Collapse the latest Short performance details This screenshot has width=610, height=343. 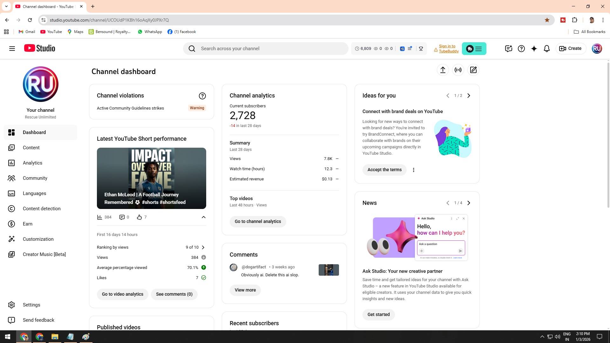tap(203, 217)
